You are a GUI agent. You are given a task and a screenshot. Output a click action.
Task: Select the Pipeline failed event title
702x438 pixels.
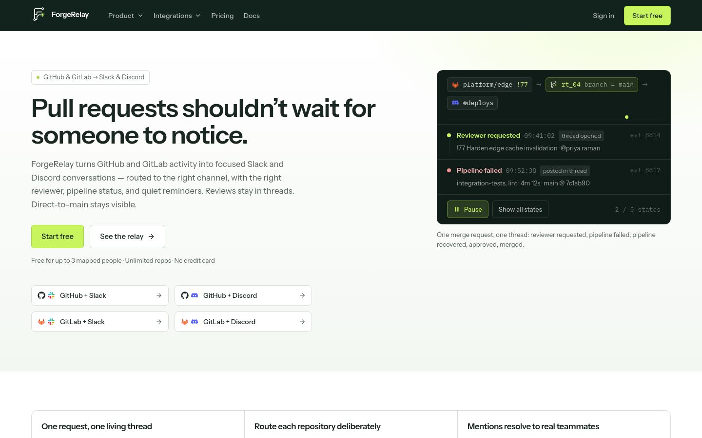coord(479,170)
